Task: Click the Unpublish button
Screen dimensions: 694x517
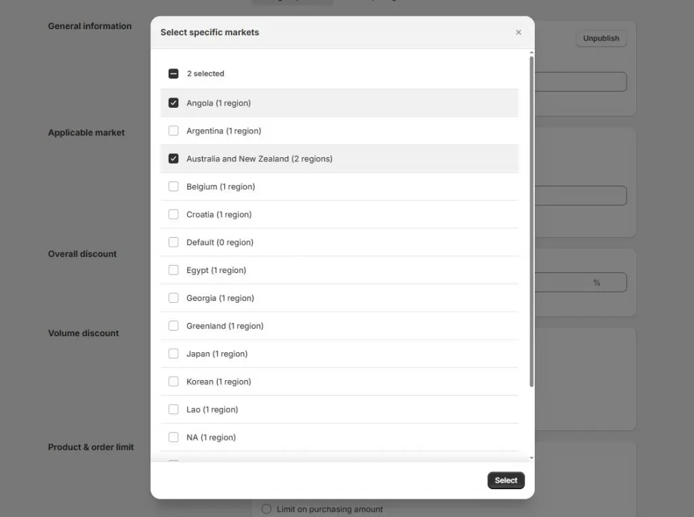Action: pos(600,38)
